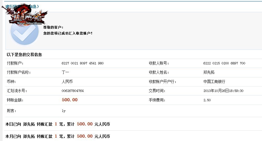Click the remark value ly
This screenshot has width=262, height=141.
64,111
